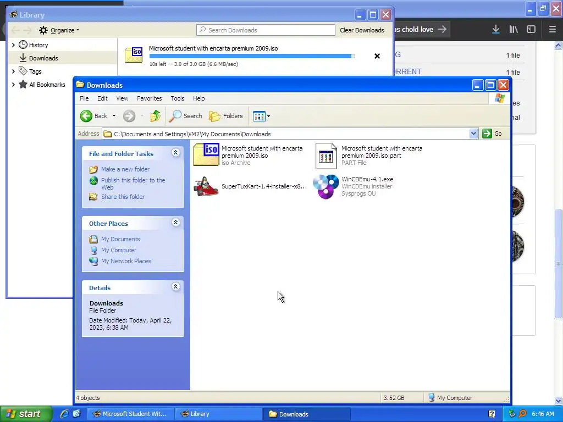The height and width of the screenshot is (422, 563).
Task: Click the orange search tray icon
Action: click(x=522, y=414)
